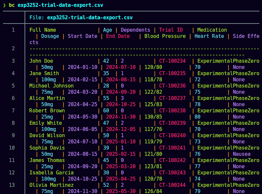Select Michael Johnson's heart rate value 75
Viewport: 262px width, 194px height.
coord(197,92)
